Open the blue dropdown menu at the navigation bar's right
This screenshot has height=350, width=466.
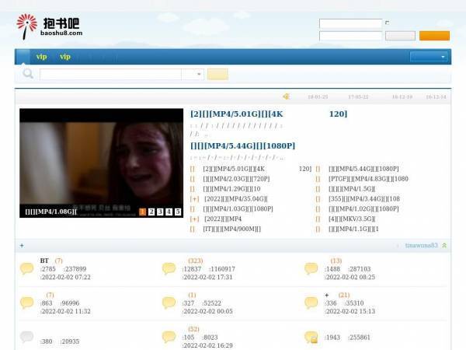(429, 57)
